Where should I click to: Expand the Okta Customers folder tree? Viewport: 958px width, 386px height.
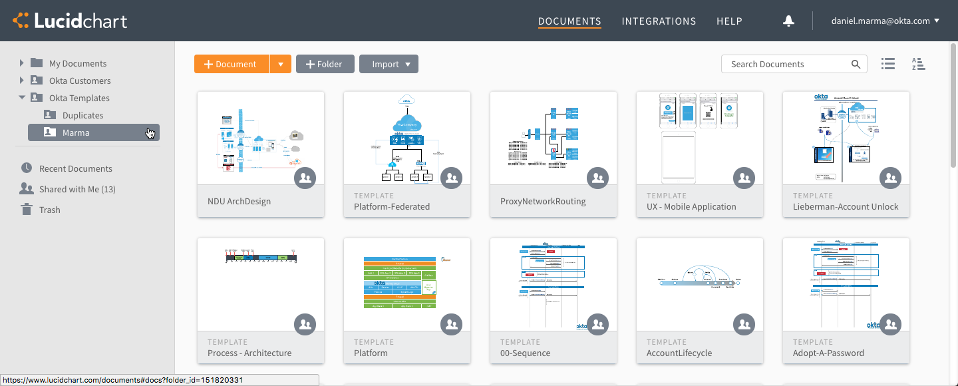(21, 80)
